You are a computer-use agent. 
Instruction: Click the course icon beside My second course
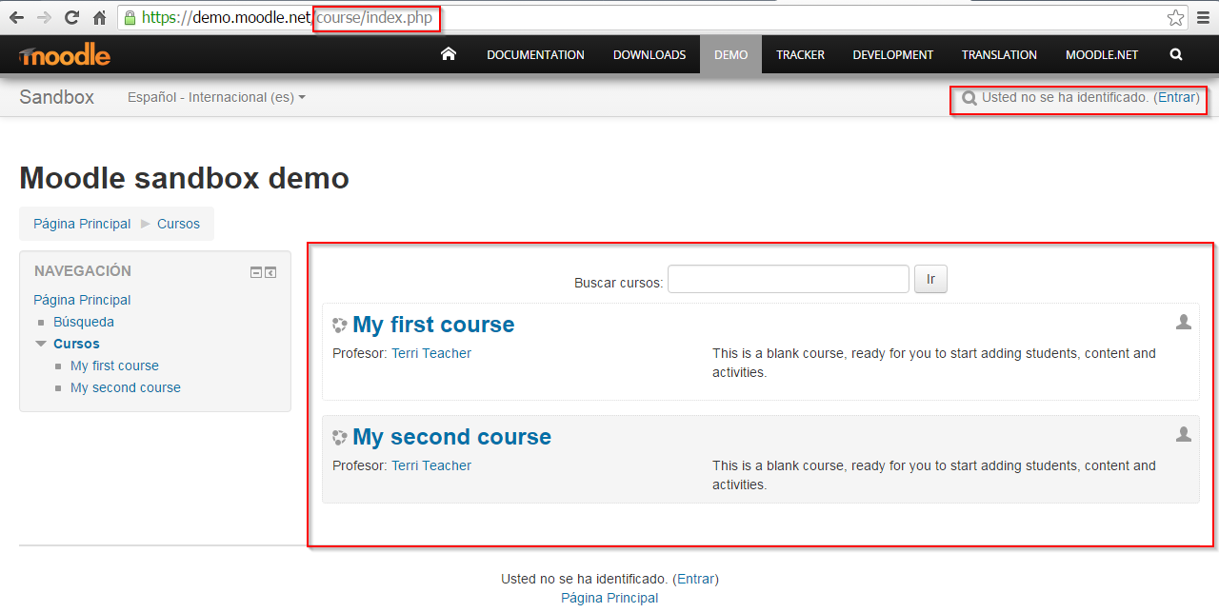point(340,438)
